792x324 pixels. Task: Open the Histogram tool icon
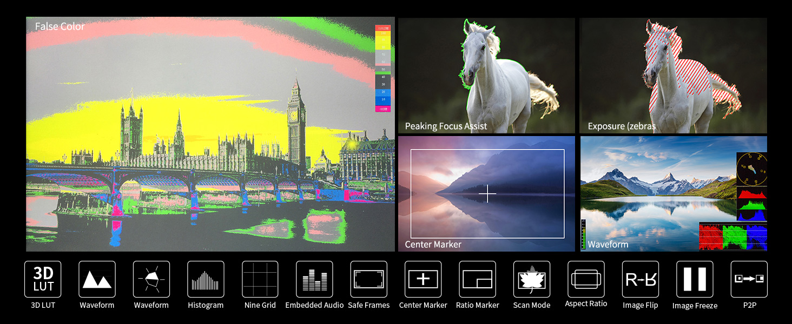(206, 279)
